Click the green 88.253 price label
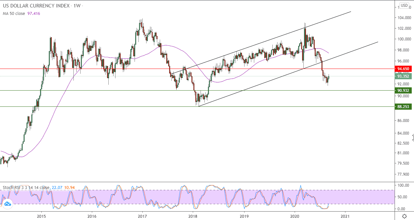 pos(403,106)
